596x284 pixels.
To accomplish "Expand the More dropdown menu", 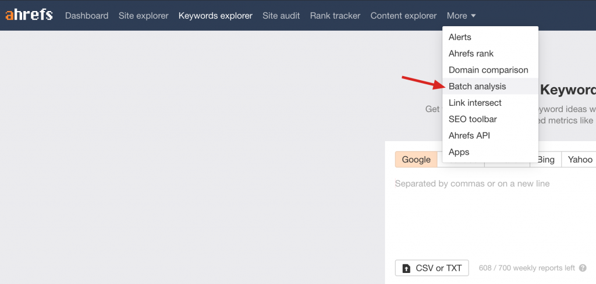I will click(462, 16).
